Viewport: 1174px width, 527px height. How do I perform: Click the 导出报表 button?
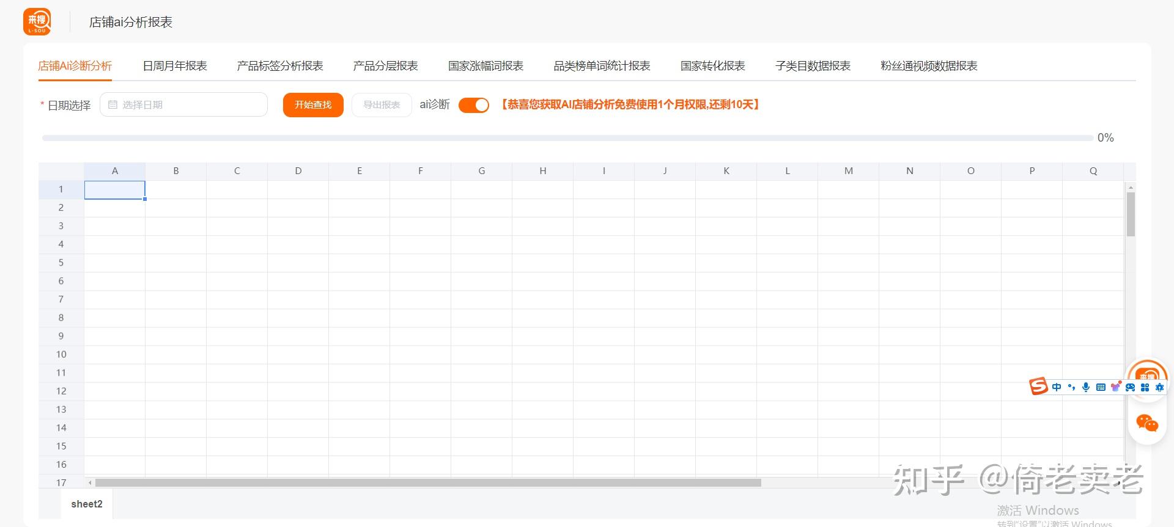coord(382,105)
